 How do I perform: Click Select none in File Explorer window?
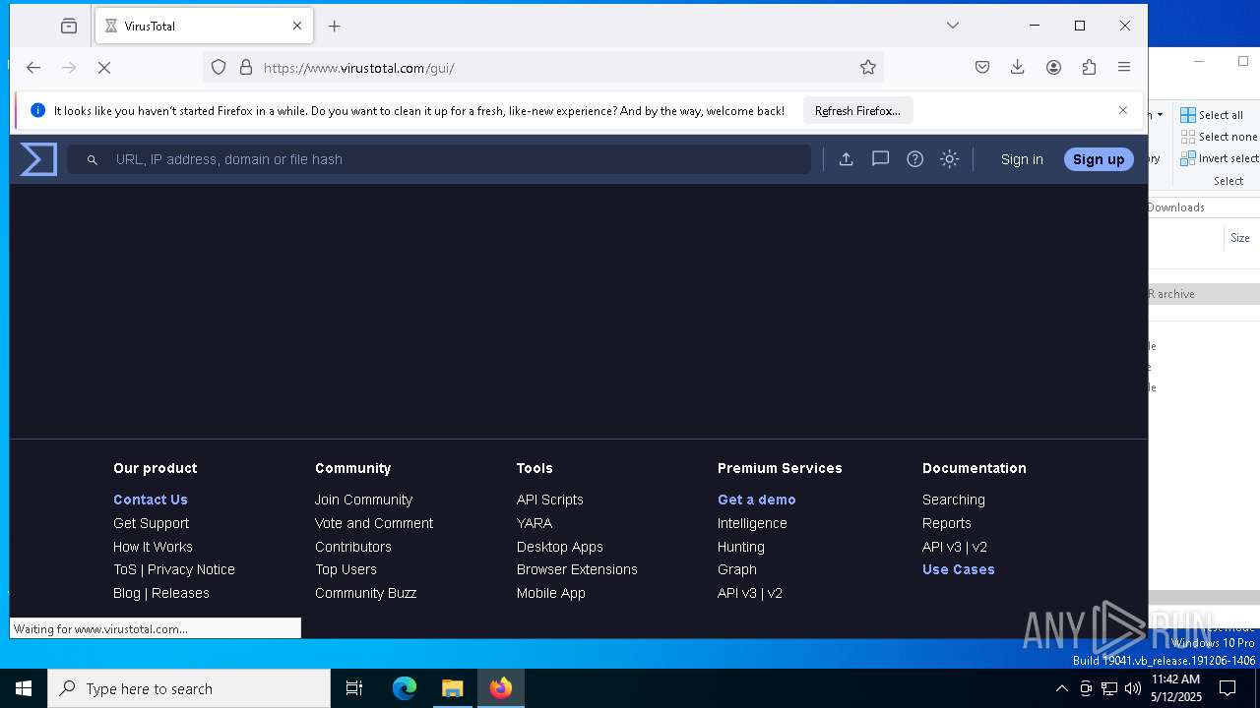tap(1219, 137)
